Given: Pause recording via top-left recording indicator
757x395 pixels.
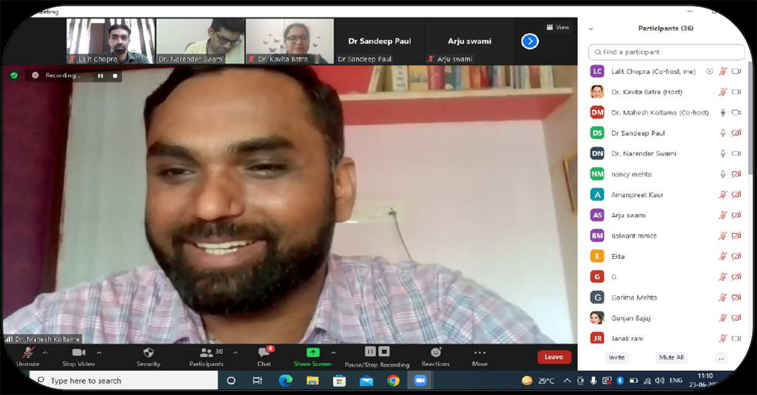Looking at the screenshot, I should 100,76.
